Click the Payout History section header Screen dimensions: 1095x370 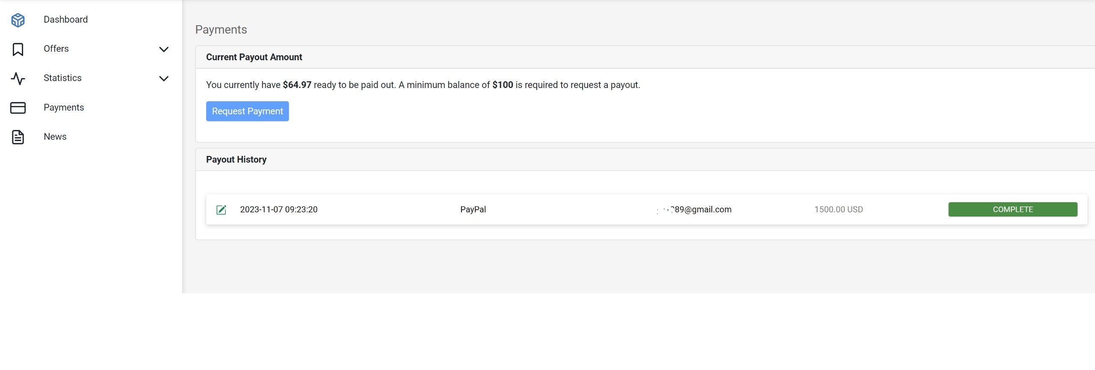click(x=236, y=159)
